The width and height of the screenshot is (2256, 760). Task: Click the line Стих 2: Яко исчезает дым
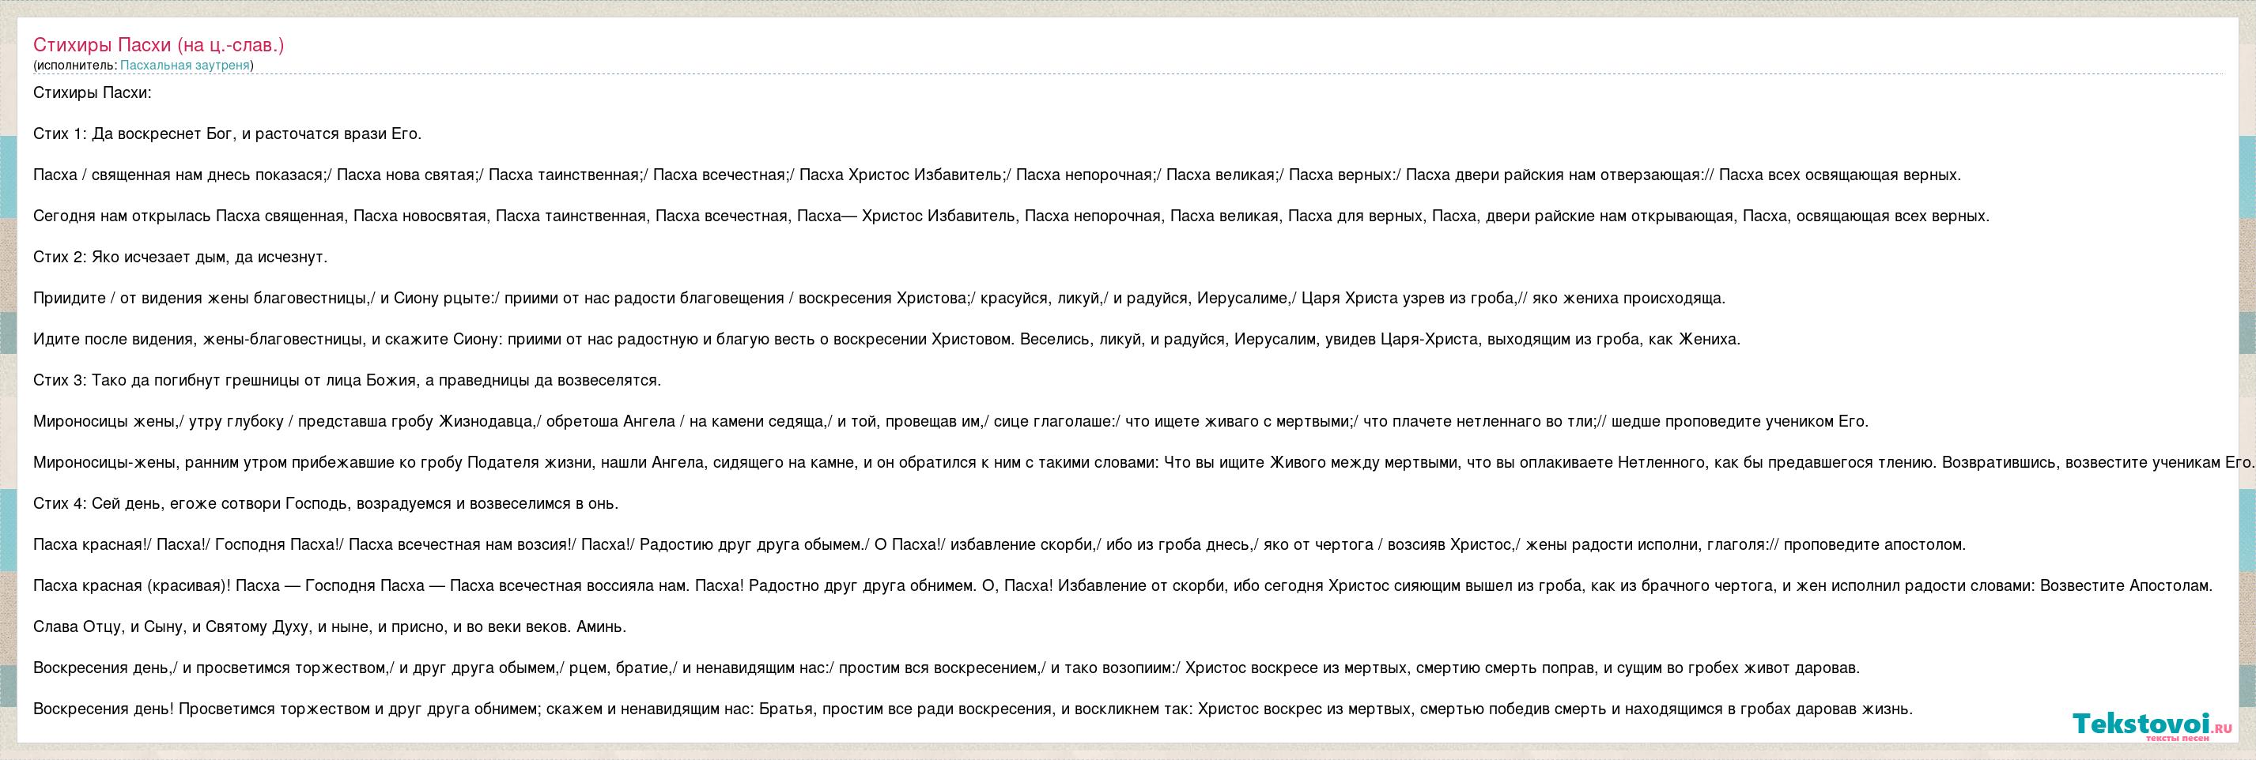[x=179, y=257]
